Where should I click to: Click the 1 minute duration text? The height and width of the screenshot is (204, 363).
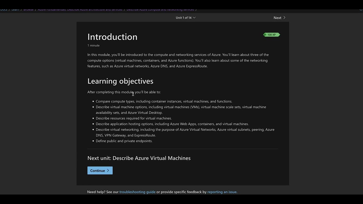click(x=93, y=45)
